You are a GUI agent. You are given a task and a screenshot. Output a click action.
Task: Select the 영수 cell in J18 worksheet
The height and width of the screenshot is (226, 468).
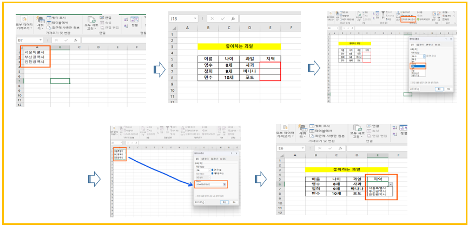click(208, 65)
